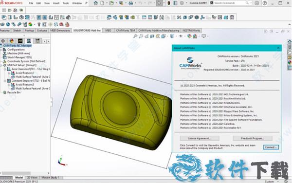Switch to the NESTINGWorks tab

tap(191, 30)
